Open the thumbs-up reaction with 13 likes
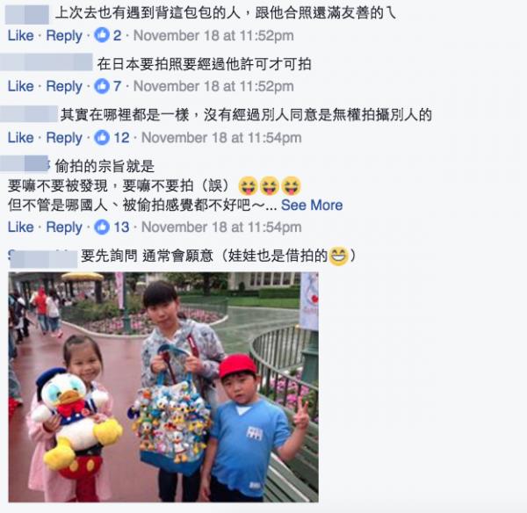 coord(112,227)
